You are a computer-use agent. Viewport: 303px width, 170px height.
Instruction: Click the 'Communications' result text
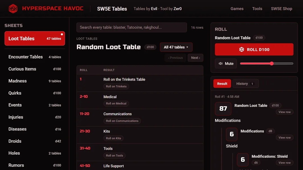click(x=118, y=114)
